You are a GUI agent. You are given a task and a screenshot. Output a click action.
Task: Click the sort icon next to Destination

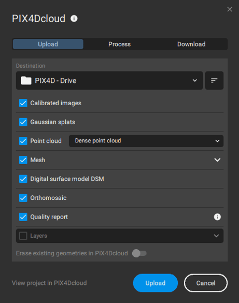214,80
